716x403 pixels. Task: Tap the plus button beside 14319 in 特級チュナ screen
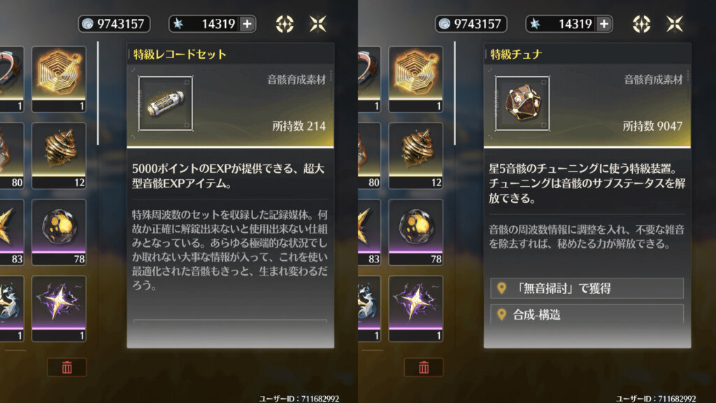tap(604, 24)
